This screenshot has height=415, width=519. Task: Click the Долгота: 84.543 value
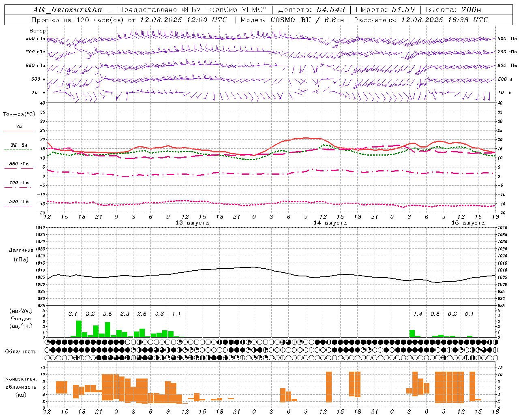click(311, 10)
